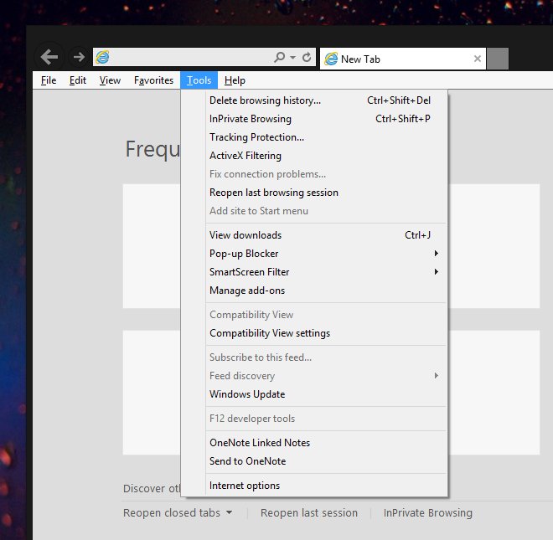Click InPrivate Browsing link at page bottom

pyautogui.click(x=427, y=512)
